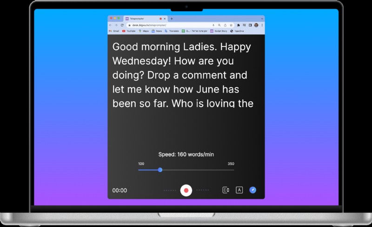Open the YouTube bookmark
Viewport: 372px width, 227px height.
(129, 31)
